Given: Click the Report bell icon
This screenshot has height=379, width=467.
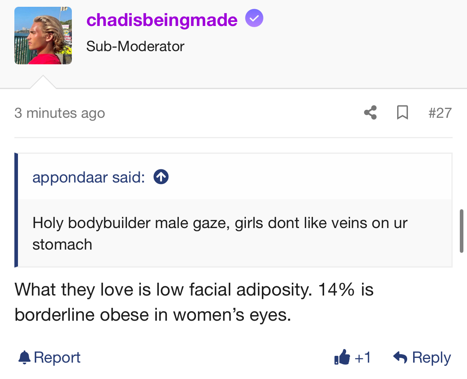Looking at the screenshot, I should point(24,357).
